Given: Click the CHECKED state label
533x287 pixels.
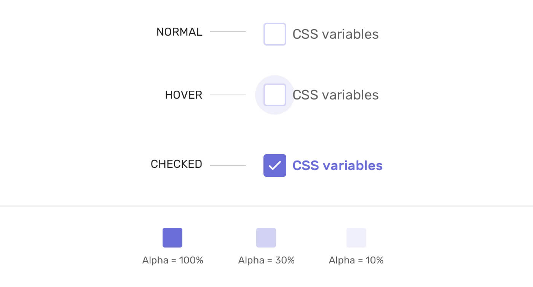Looking at the screenshot, I should (176, 164).
